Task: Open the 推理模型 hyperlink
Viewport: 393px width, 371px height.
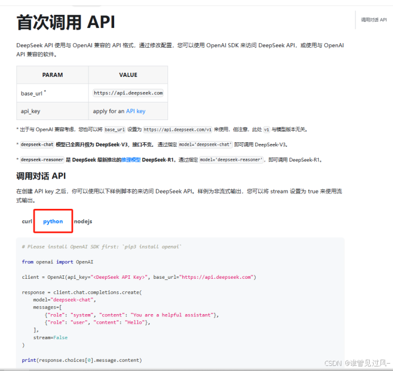Action: click(131, 160)
